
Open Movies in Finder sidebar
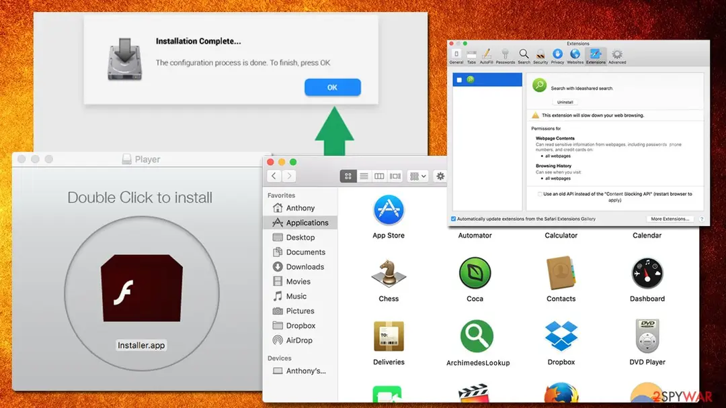coord(300,281)
